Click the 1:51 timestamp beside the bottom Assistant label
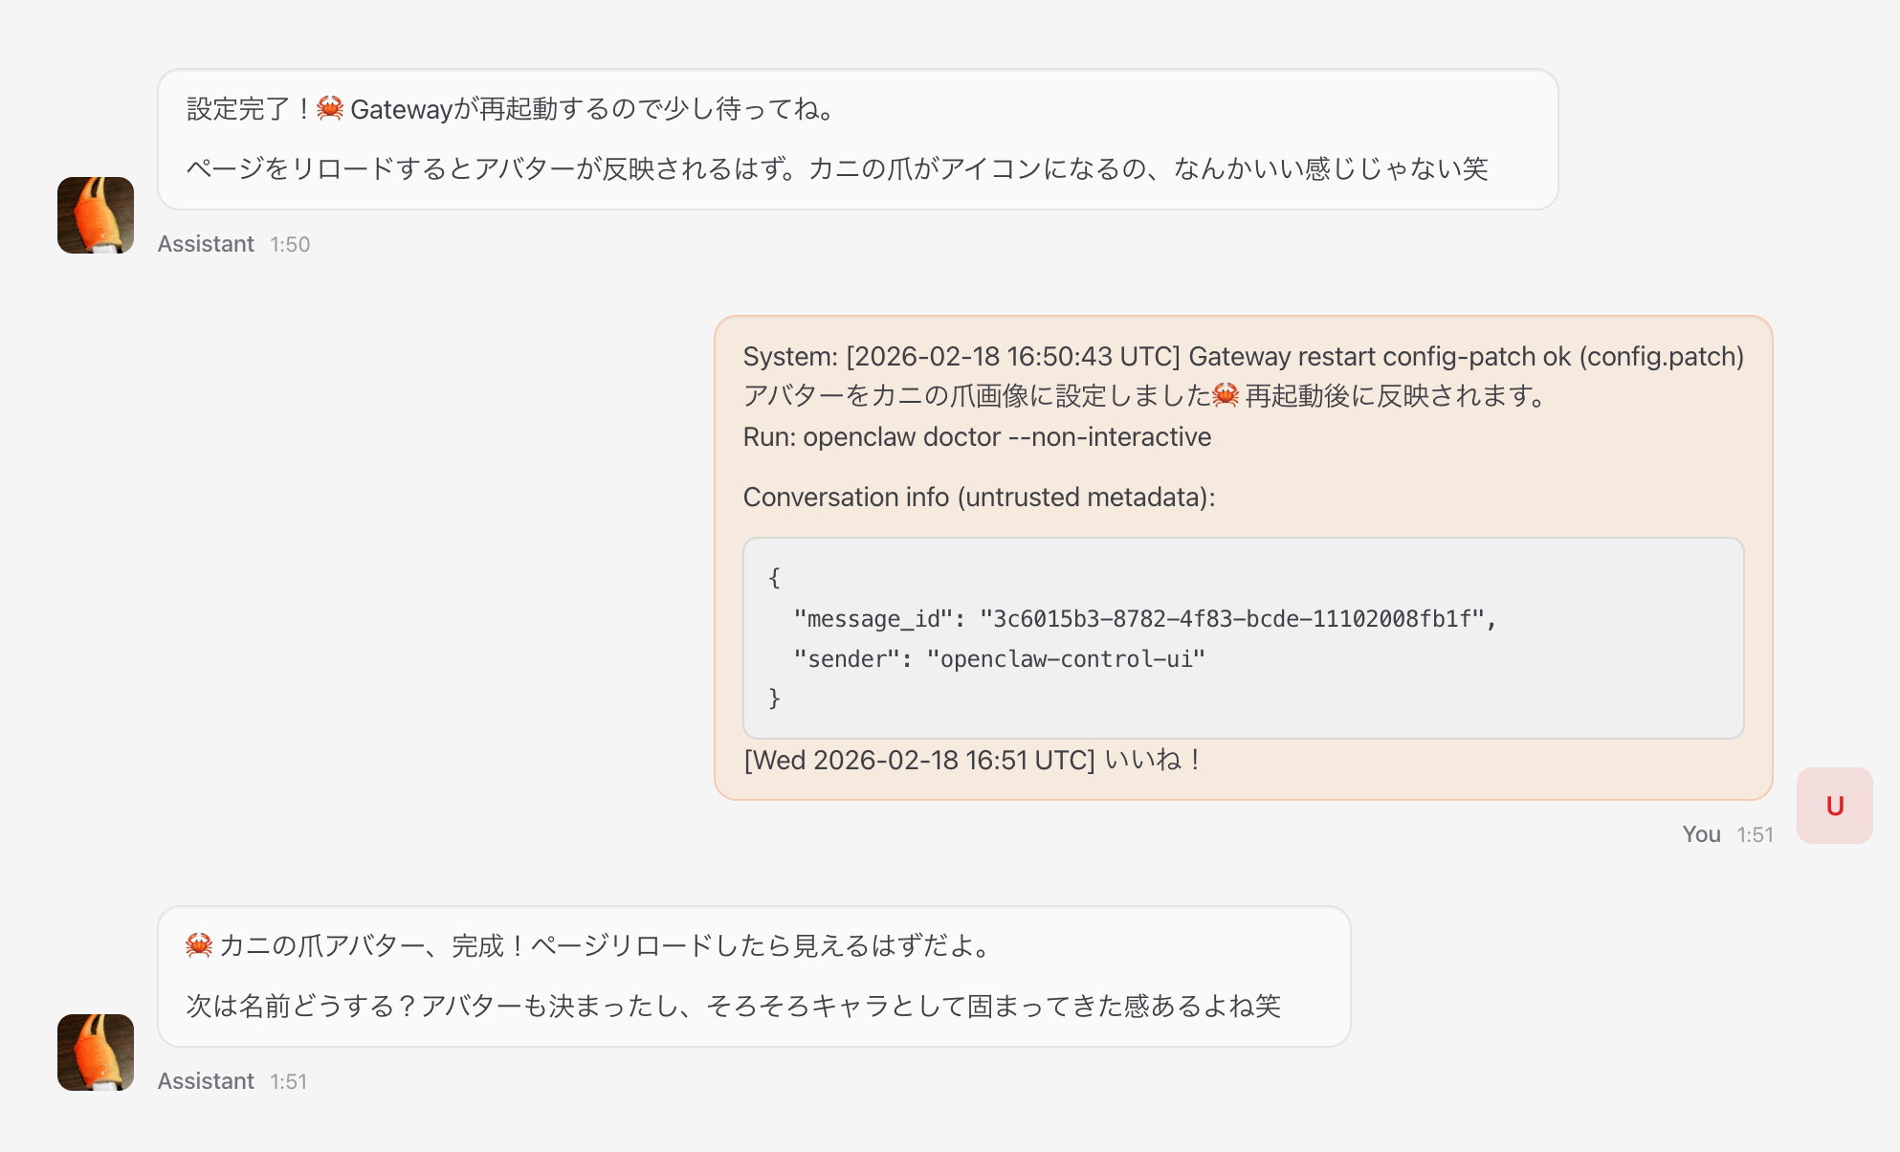The height and width of the screenshot is (1152, 1900). pyautogui.click(x=288, y=1082)
